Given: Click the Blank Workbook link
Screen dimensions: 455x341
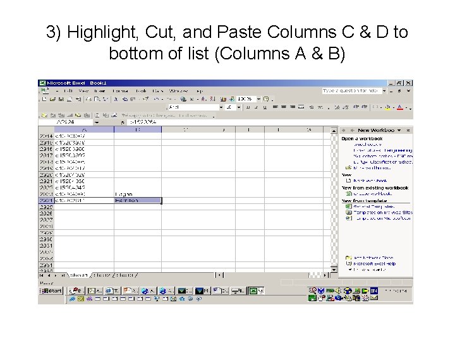Looking at the screenshot, I should pyautogui.click(x=370, y=181).
